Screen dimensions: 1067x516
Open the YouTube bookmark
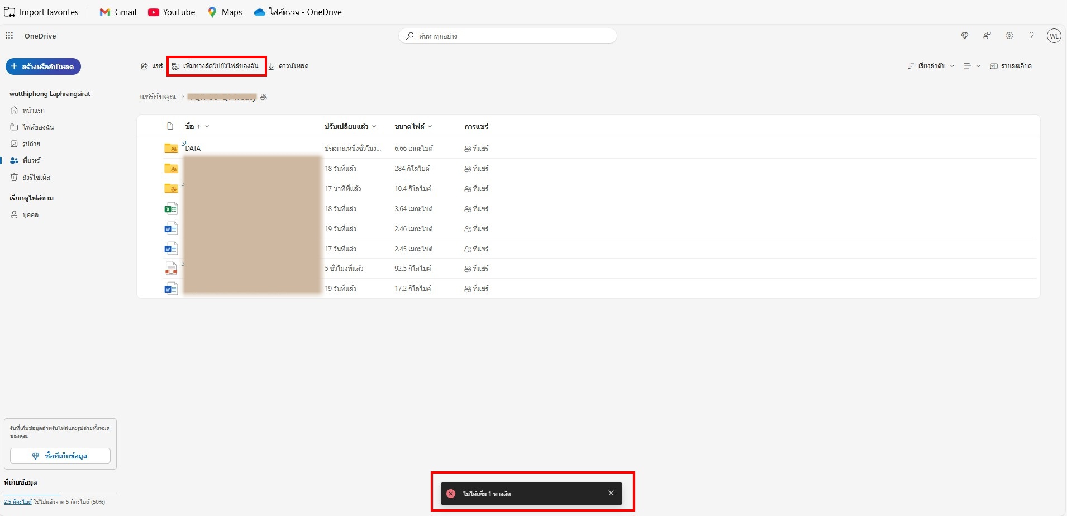172,12
